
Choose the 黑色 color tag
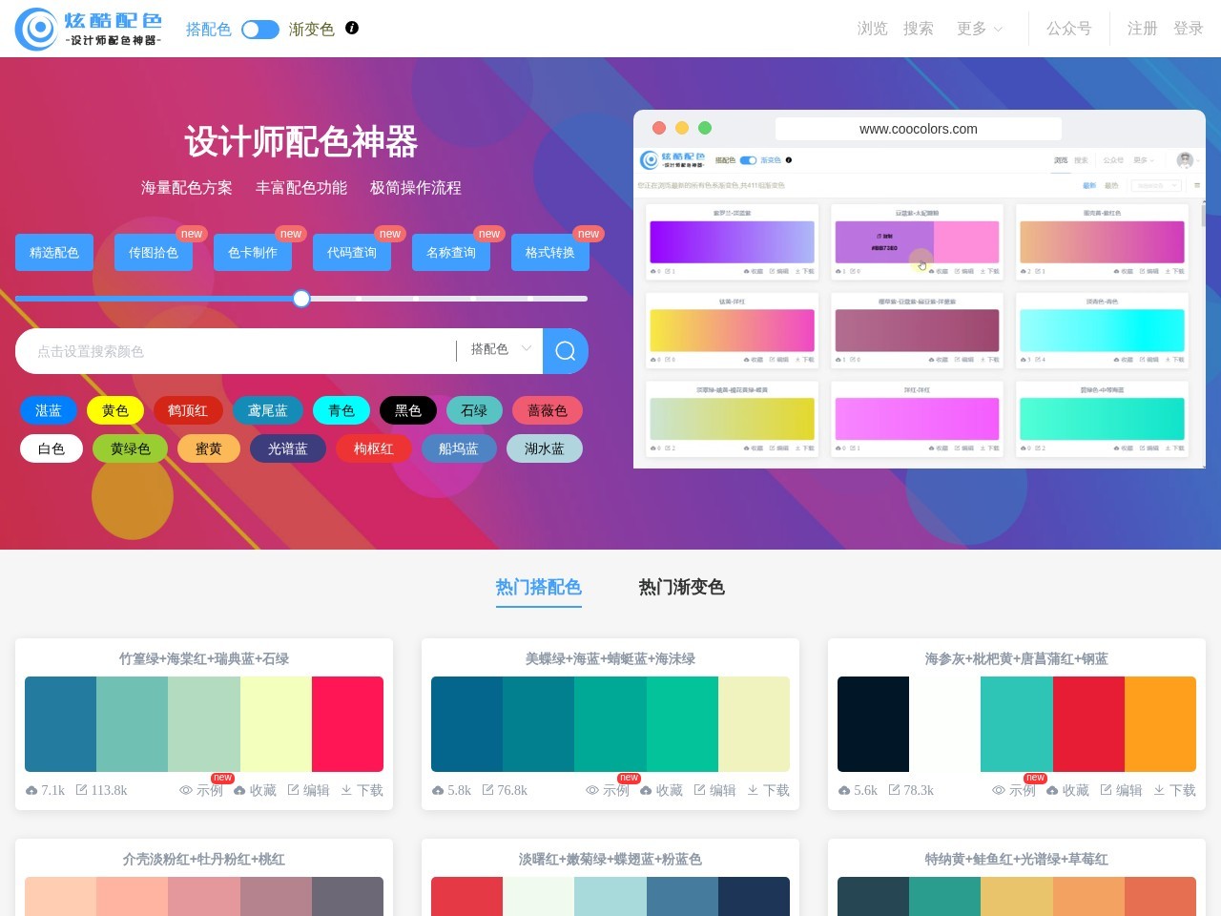pos(408,410)
